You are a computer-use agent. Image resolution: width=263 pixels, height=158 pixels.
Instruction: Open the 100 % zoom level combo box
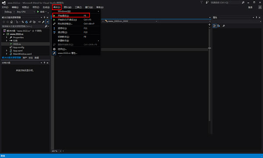click(x=57, y=151)
